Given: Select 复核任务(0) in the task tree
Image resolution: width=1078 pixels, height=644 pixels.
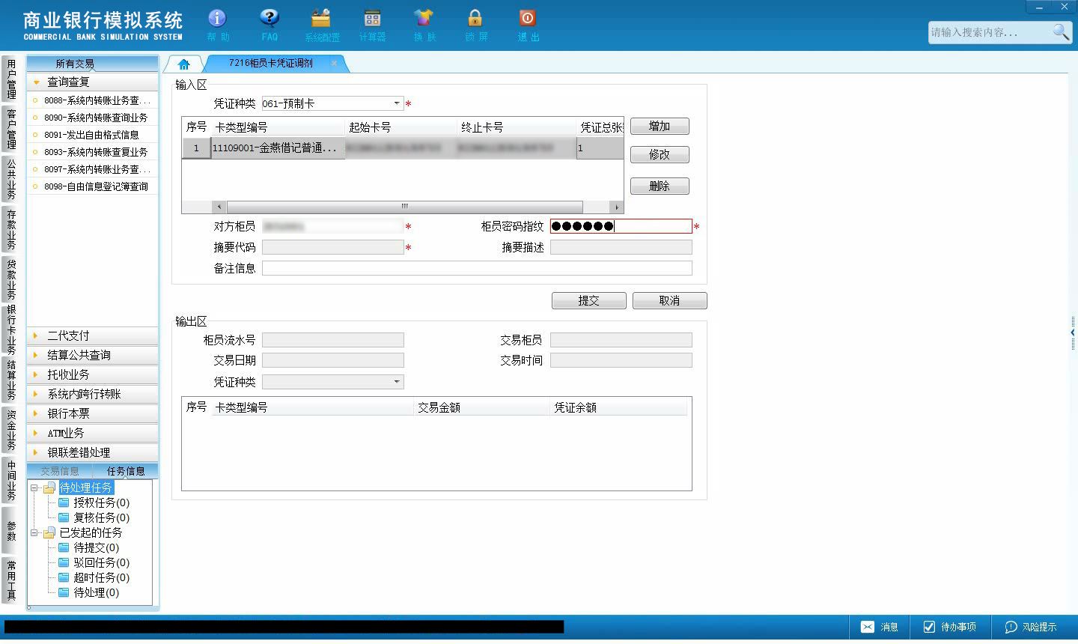Looking at the screenshot, I should click(x=101, y=517).
